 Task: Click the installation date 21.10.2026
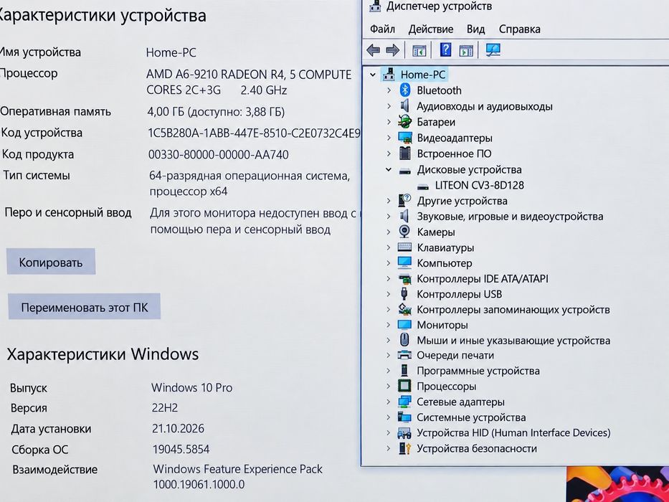(178, 428)
